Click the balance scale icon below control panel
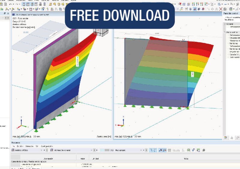Viewport: 240px width, 169px height. 232,138
